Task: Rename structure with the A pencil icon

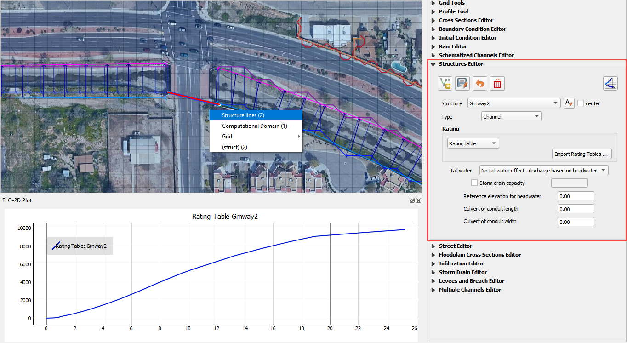Action: click(x=569, y=103)
